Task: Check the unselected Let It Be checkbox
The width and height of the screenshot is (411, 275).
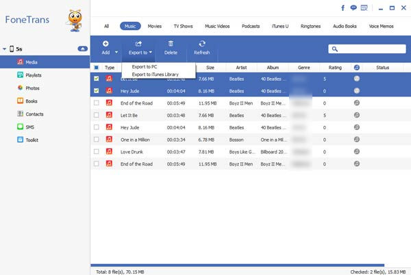Action: (96, 115)
